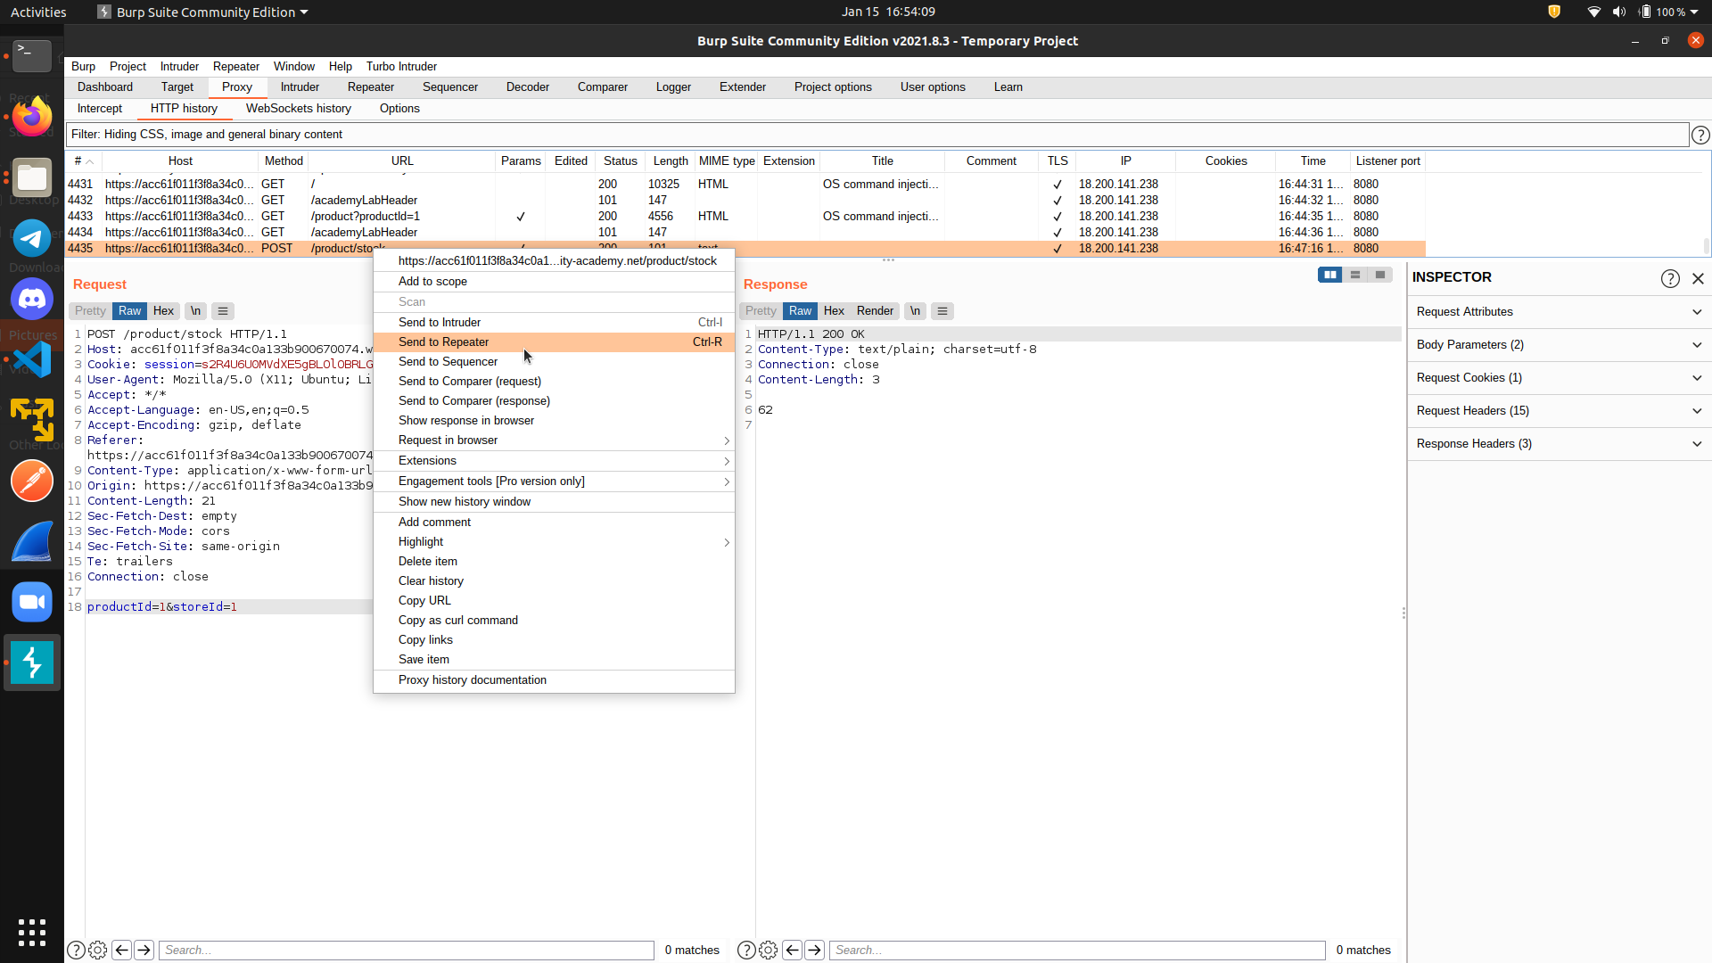Switch request view to Hex
The height and width of the screenshot is (963, 1712).
tap(163, 310)
